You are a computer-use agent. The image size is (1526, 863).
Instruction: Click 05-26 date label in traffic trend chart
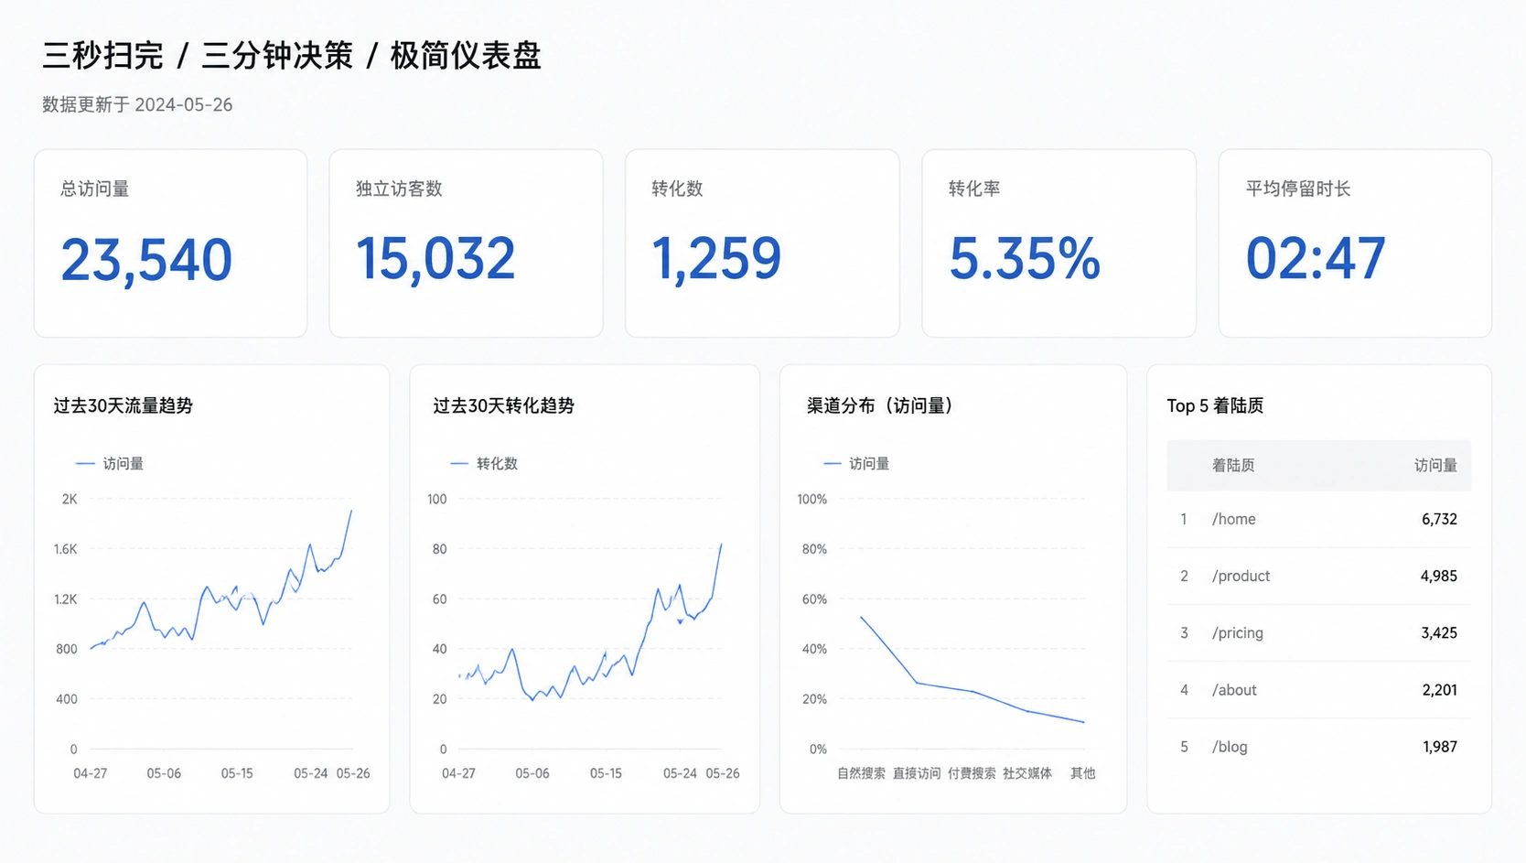tap(353, 773)
